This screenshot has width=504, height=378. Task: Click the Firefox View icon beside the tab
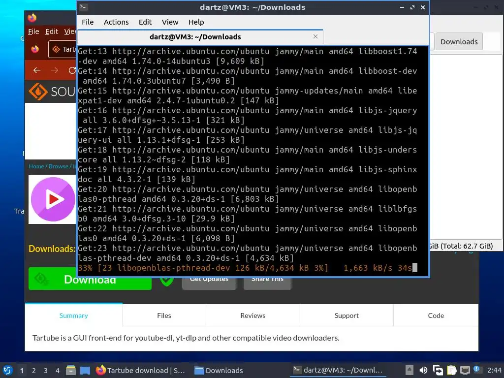tap(35, 49)
